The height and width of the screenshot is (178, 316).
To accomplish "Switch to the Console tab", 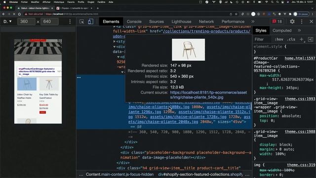I will [x=134, y=22].
